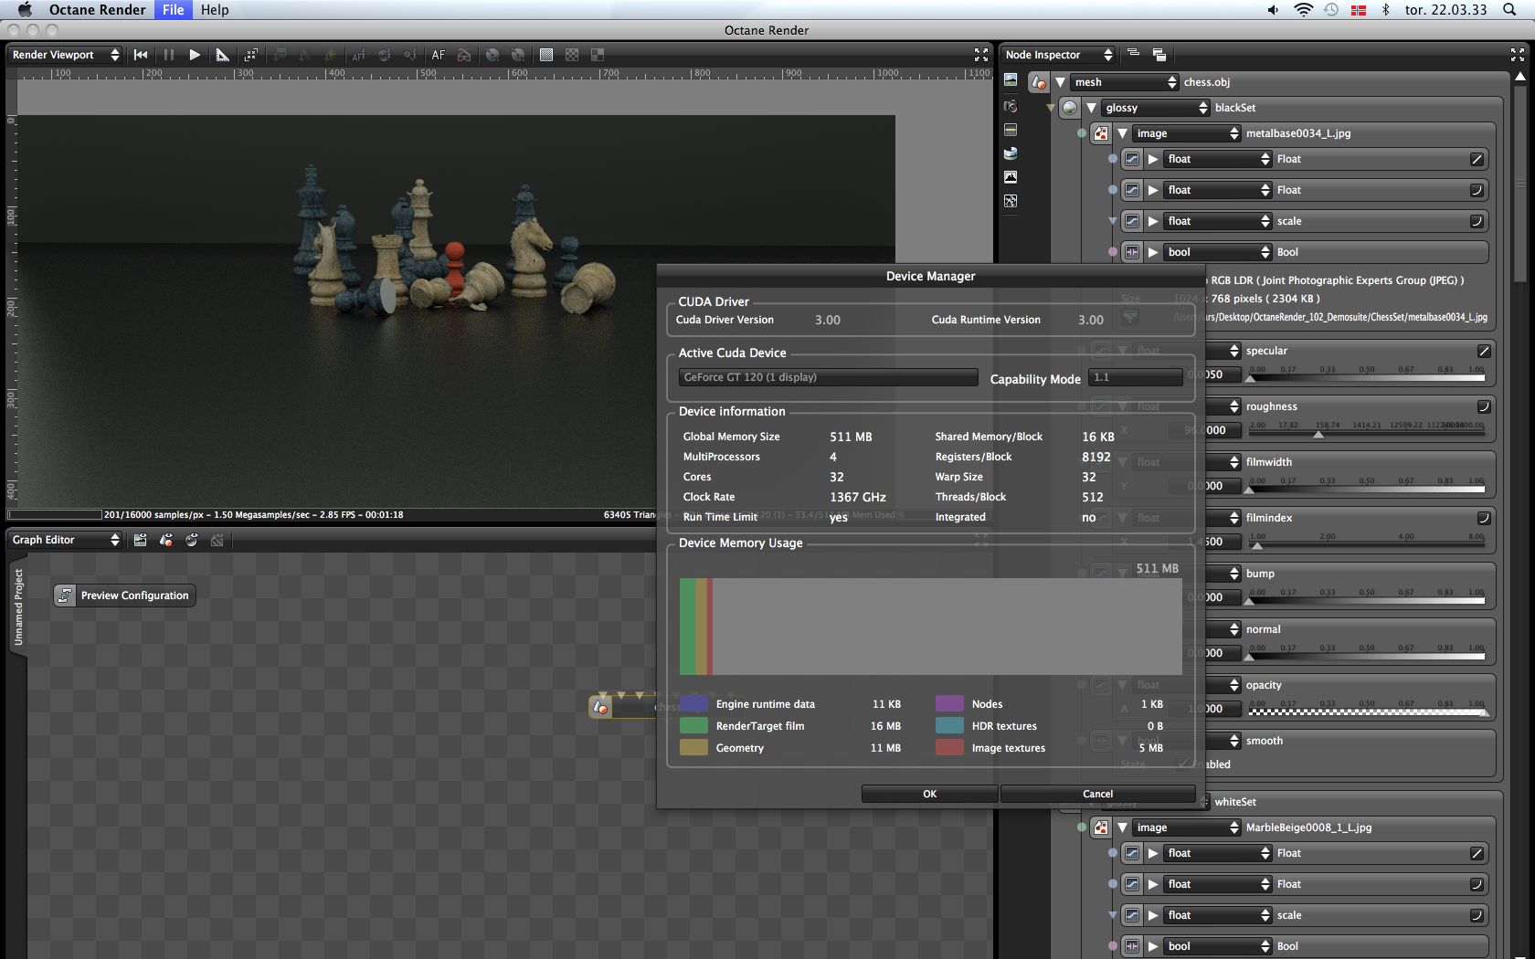Screen dimensions: 1535x959
Task: Toggle the blackSet scale row curve button
Action: (1477, 221)
